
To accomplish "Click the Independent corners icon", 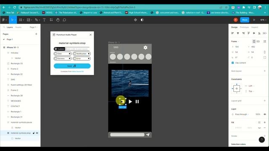I will click(x=265, y=57).
